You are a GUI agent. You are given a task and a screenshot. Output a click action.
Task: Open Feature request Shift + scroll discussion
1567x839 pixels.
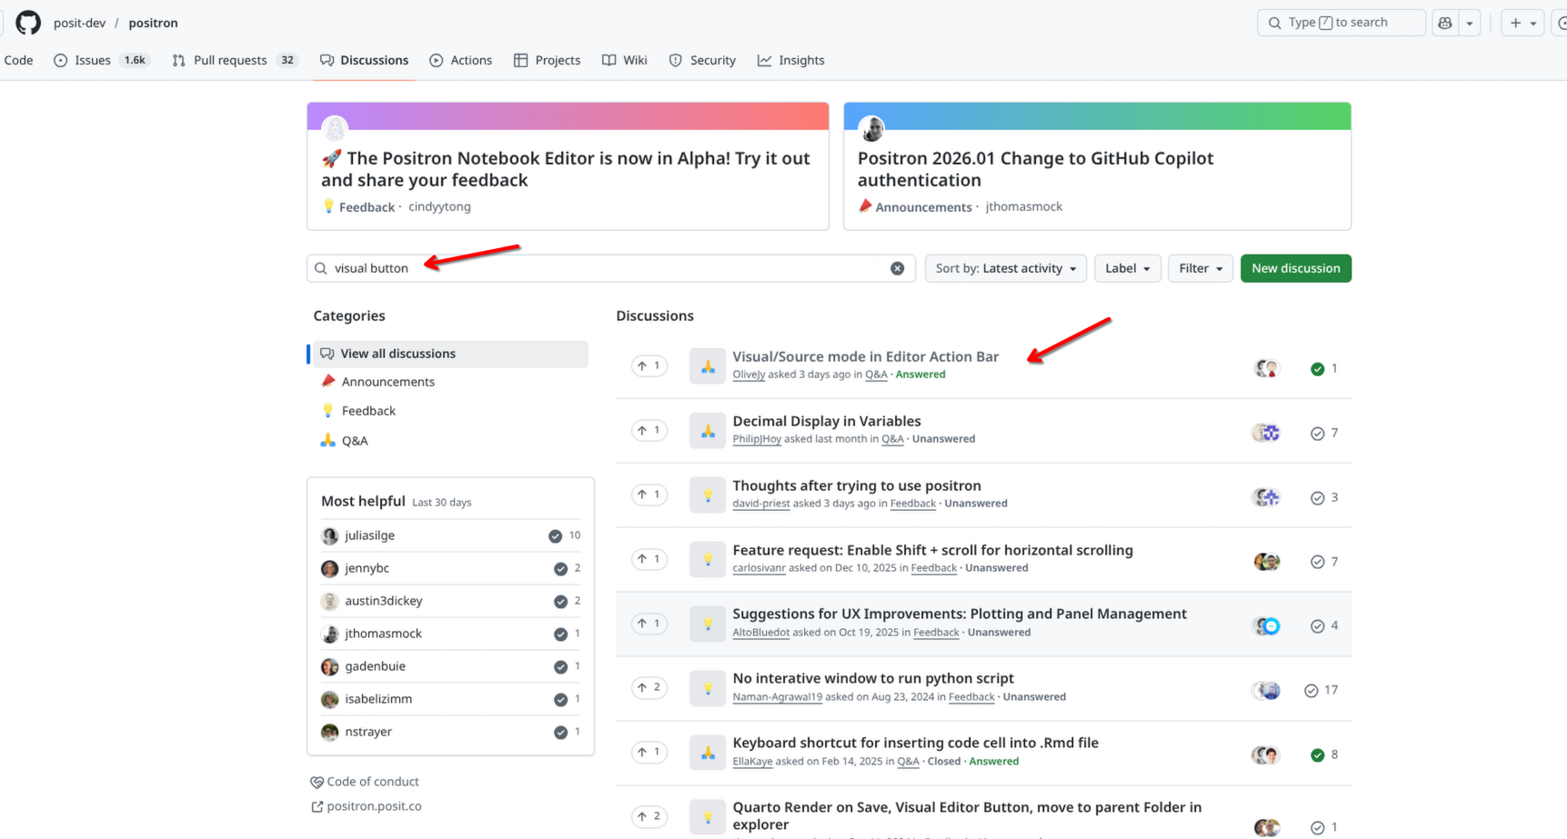[x=932, y=550]
